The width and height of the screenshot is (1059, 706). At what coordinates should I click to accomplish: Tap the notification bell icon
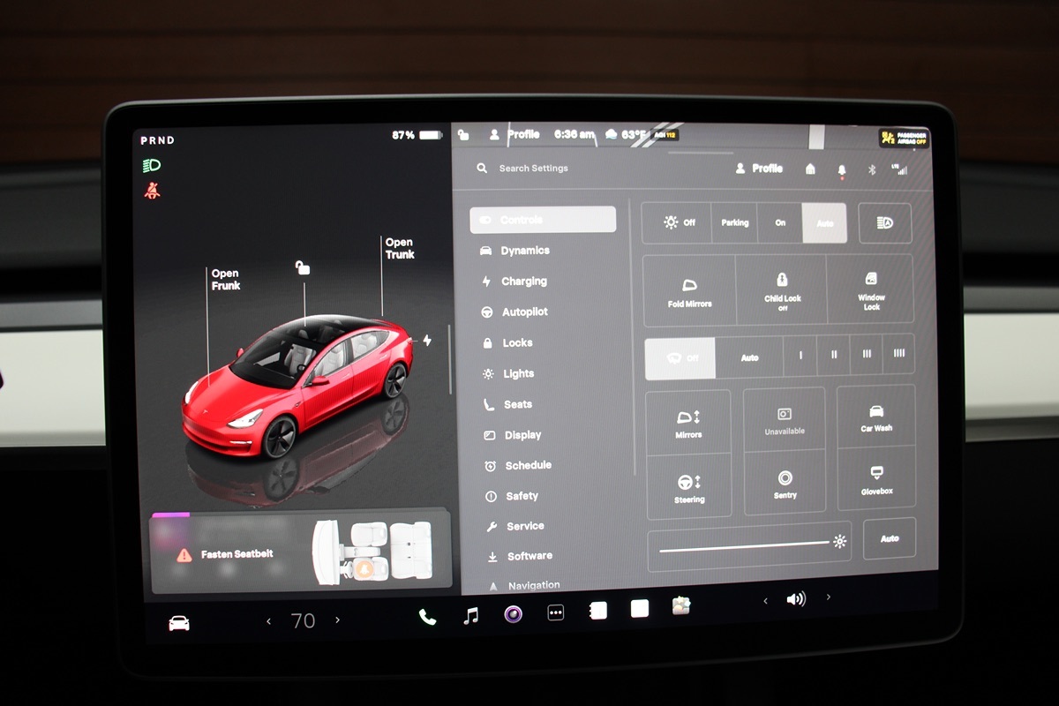(841, 169)
